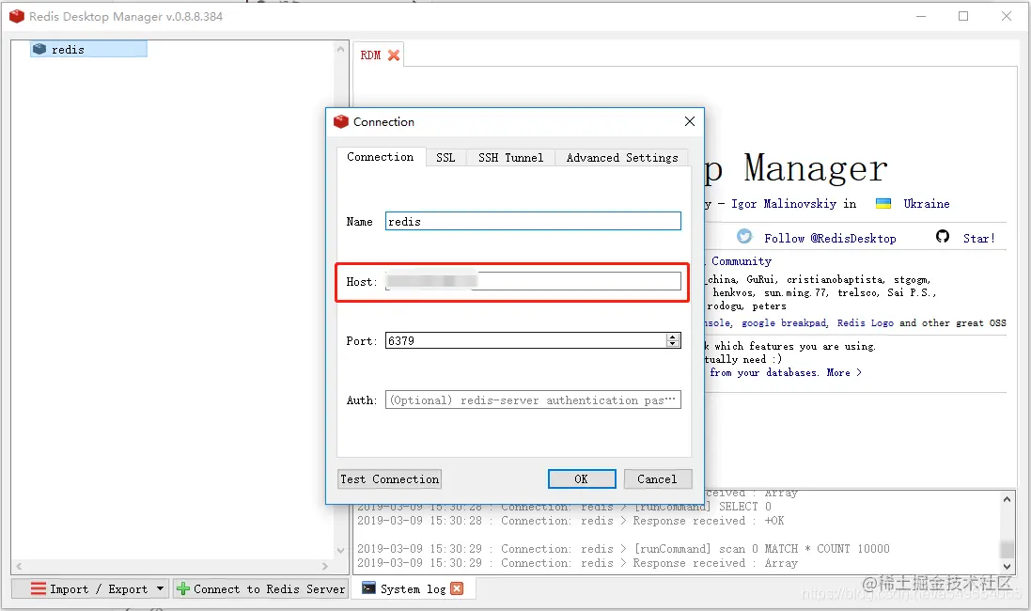This screenshot has width=1031, height=611.
Task: Click the red Import / Export menu icon
Action: (x=39, y=588)
